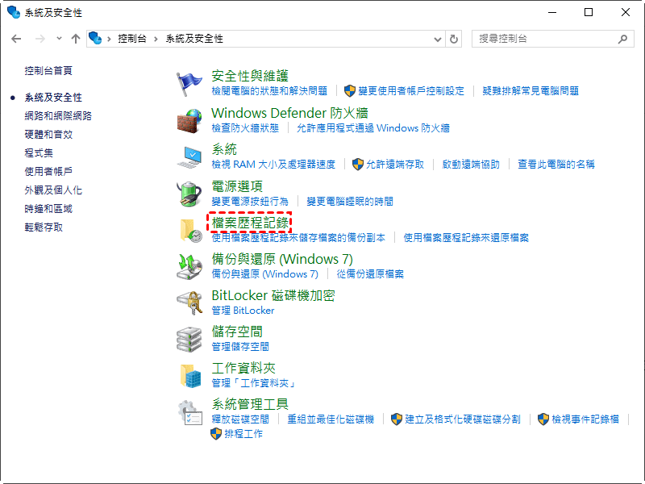Screen dimensions: 645x484
Task: Expand the address bar history dropdown
Action: coord(438,39)
